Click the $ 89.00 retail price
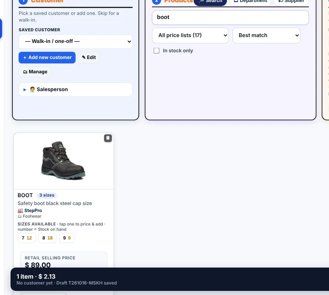This screenshot has width=329, height=295. (38, 265)
